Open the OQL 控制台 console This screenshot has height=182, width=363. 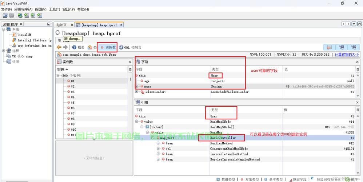pos(130,47)
